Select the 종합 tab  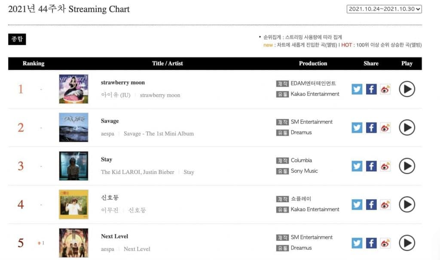tap(17, 39)
